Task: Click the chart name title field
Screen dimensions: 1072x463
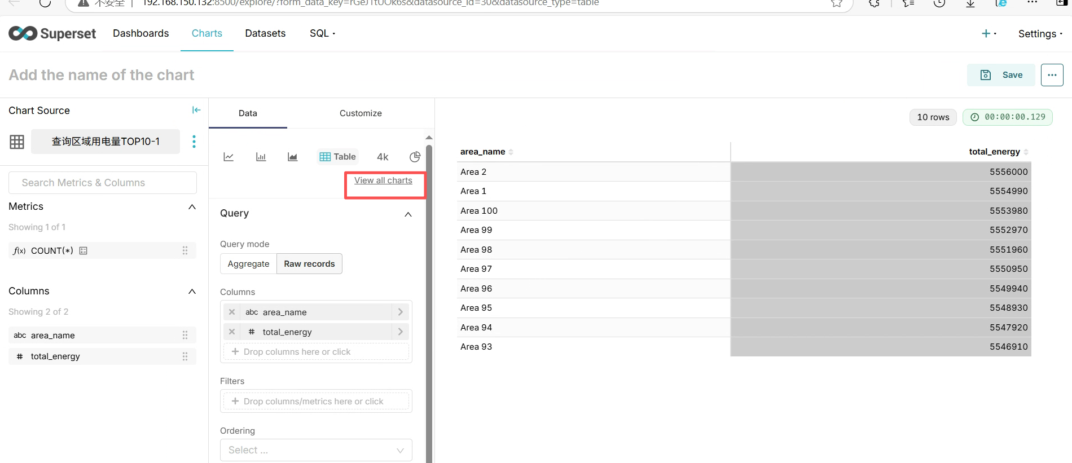Action: 102,75
